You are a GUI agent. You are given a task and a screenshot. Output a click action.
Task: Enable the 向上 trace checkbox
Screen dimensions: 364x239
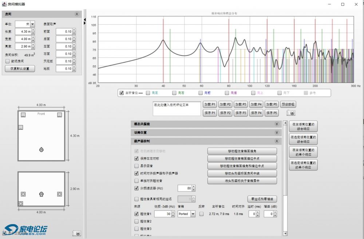point(253,93)
